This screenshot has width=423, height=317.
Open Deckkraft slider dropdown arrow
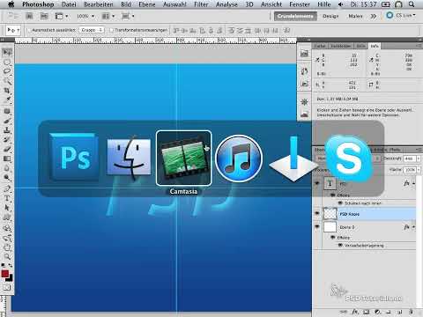(x=419, y=158)
